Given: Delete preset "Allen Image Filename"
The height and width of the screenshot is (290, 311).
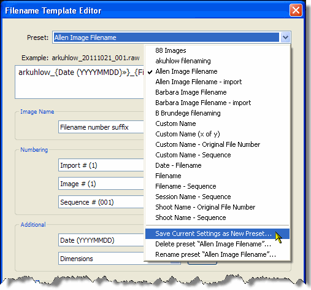Looking at the screenshot, I should [x=217, y=244].
